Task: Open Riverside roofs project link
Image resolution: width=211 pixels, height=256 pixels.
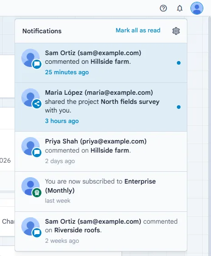Action: click(77, 230)
